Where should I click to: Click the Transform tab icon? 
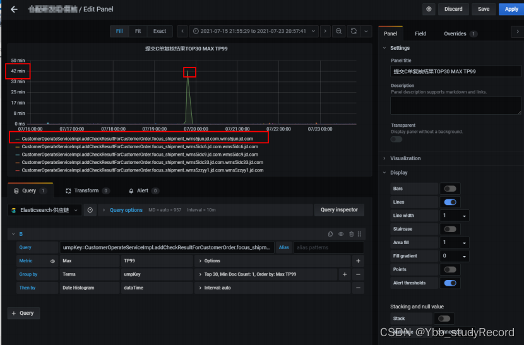point(68,190)
